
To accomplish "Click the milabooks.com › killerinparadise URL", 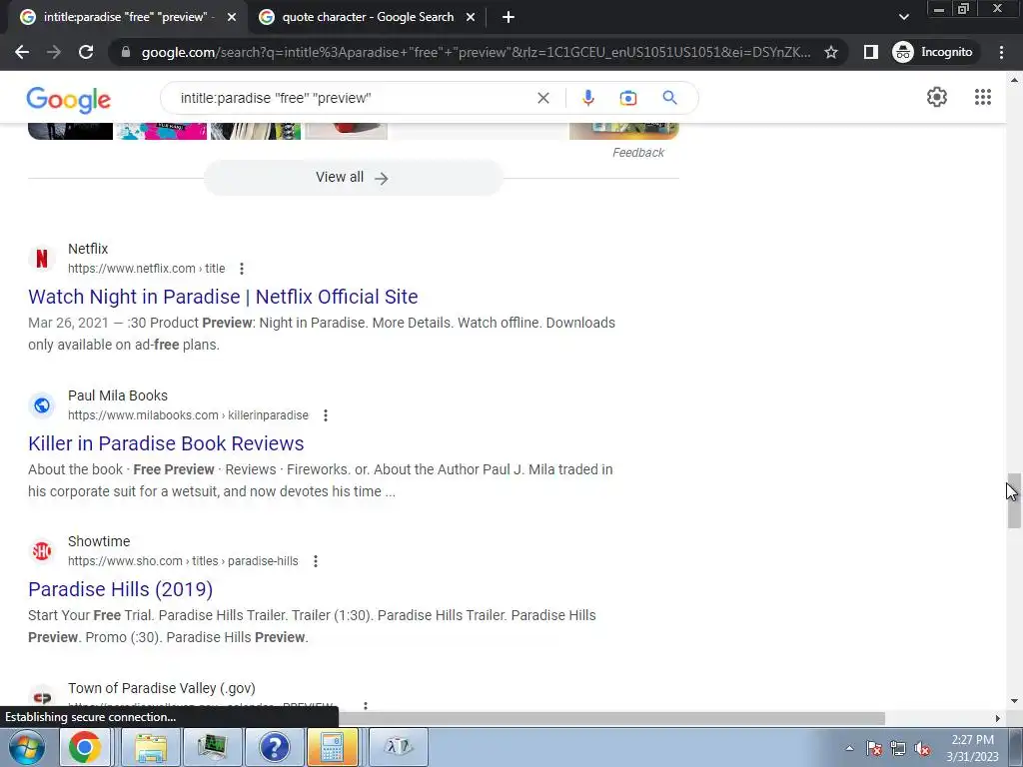I will 188,415.
